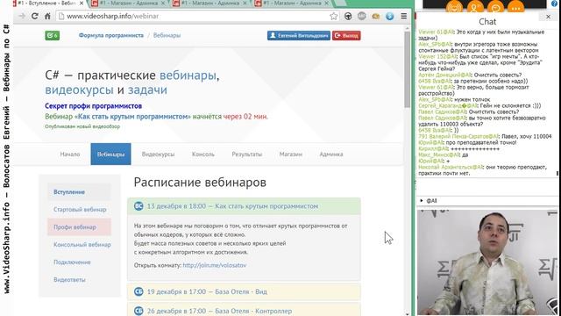Open the Chrome hamburger menu
Screen dimensions: 561x316
pyautogui.click(x=403, y=16)
